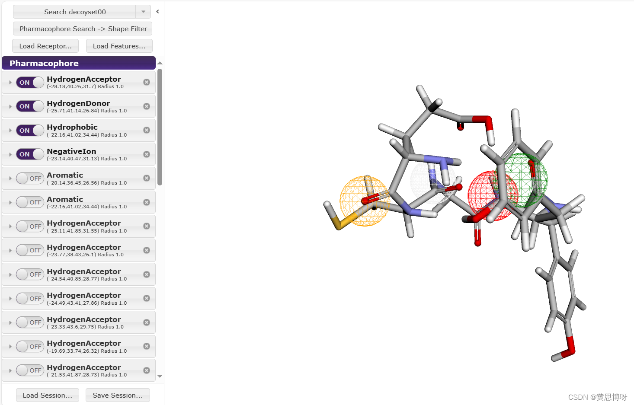Image resolution: width=634 pixels, height=405 pixels.
Task: Turn off the NegativeIon feature switch
Action: click(30, 154)
